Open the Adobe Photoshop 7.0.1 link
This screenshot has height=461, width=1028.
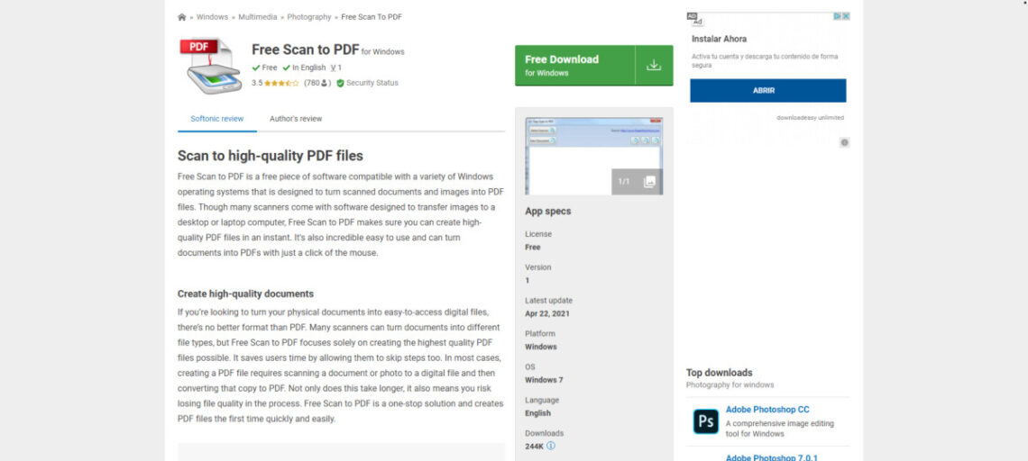click(772, 457)
